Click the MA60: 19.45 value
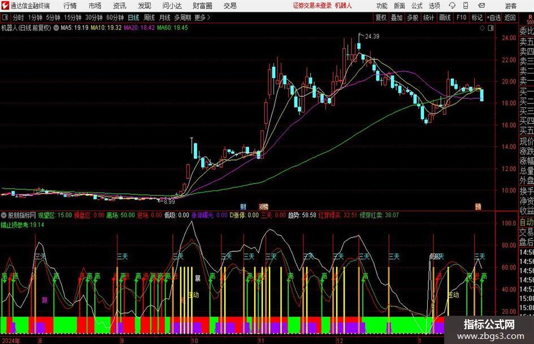534x344 pixels. tap(172, 28)
